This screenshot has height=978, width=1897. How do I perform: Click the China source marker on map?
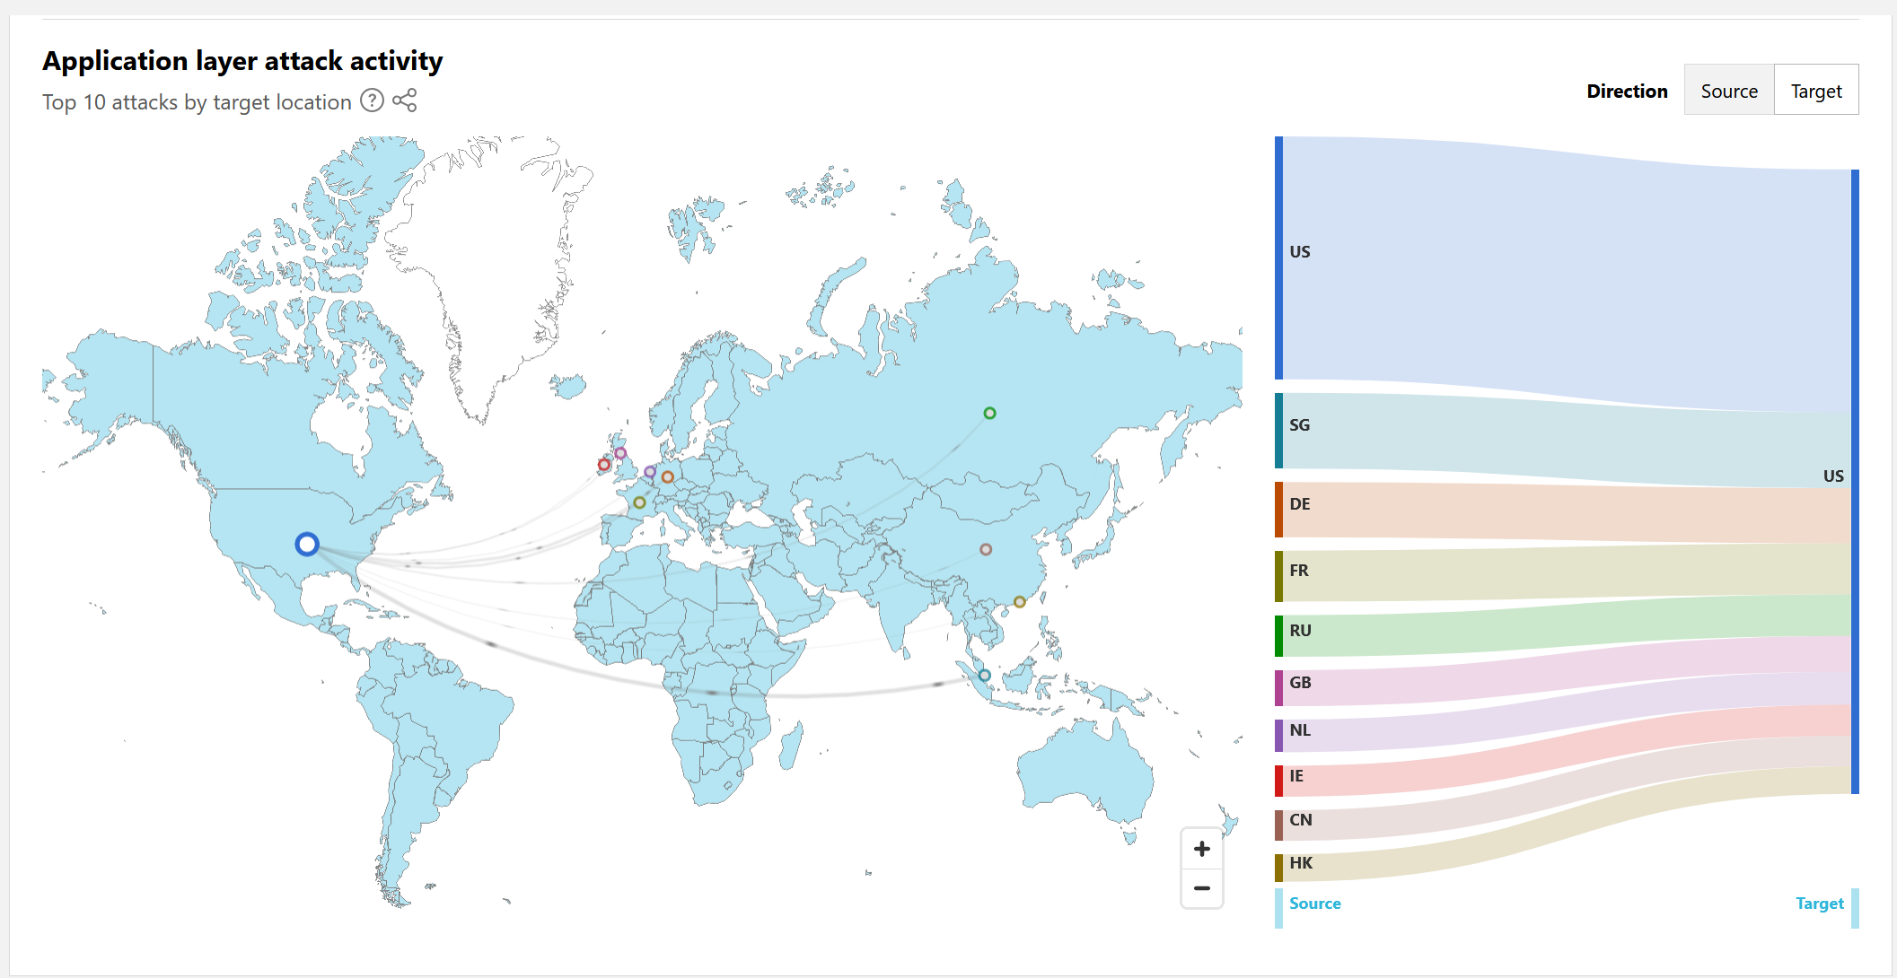[x=986, y=549]
